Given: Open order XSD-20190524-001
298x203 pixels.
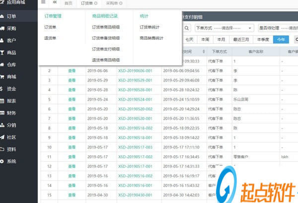Looking at the screenshot, I should pos(135,100).
